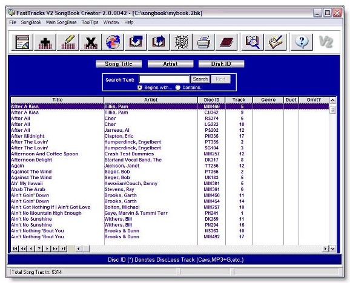Open the songbook layout page icon
This screenshot has height=283, width=350.
click(x=22, y=42)
